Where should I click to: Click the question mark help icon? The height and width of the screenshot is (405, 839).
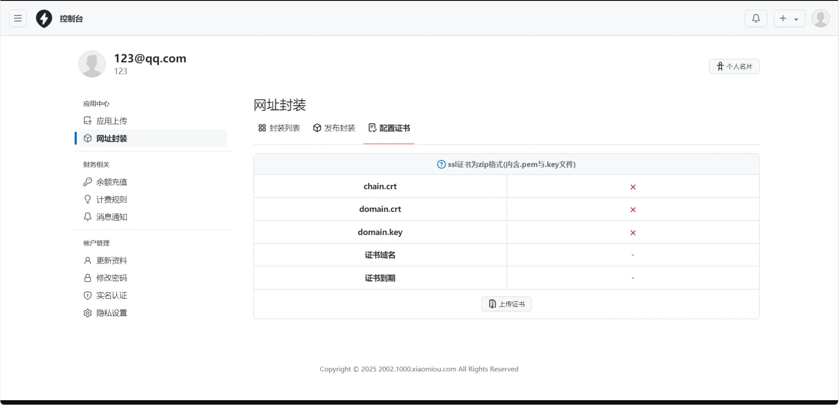click(x=441, y=165)
